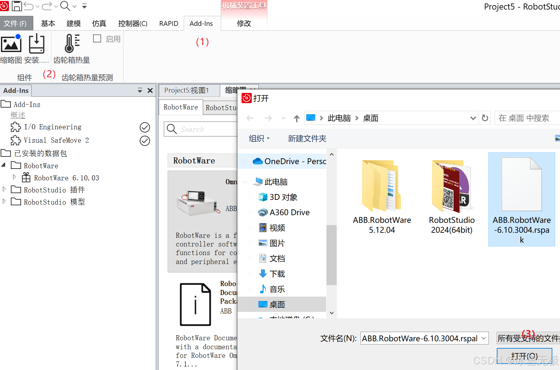Go back in the 打开 dialog
This screenshot has width=560, height=370.
click(250, 118)
